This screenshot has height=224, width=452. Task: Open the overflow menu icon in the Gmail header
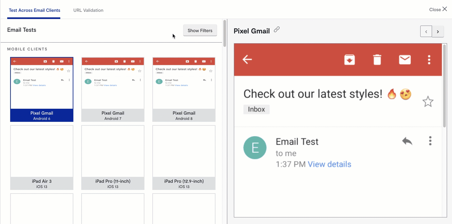tap(429, 60)
